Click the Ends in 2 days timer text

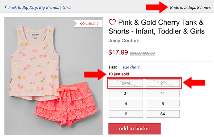coord(190,8)
